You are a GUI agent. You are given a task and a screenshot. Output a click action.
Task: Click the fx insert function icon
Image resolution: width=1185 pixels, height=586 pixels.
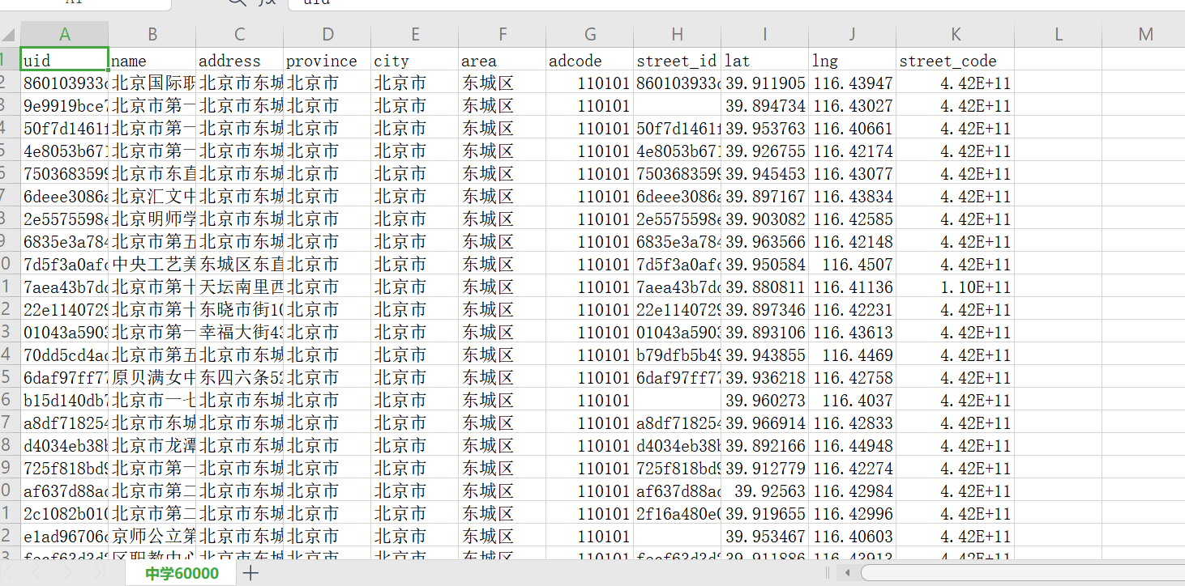click(x=267, y=2)
